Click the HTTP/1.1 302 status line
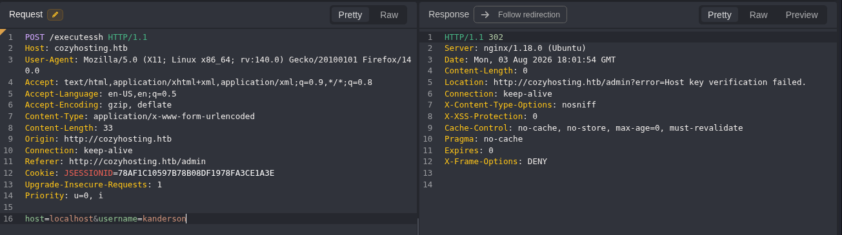The image size is (842, 235). click(474, 37)
